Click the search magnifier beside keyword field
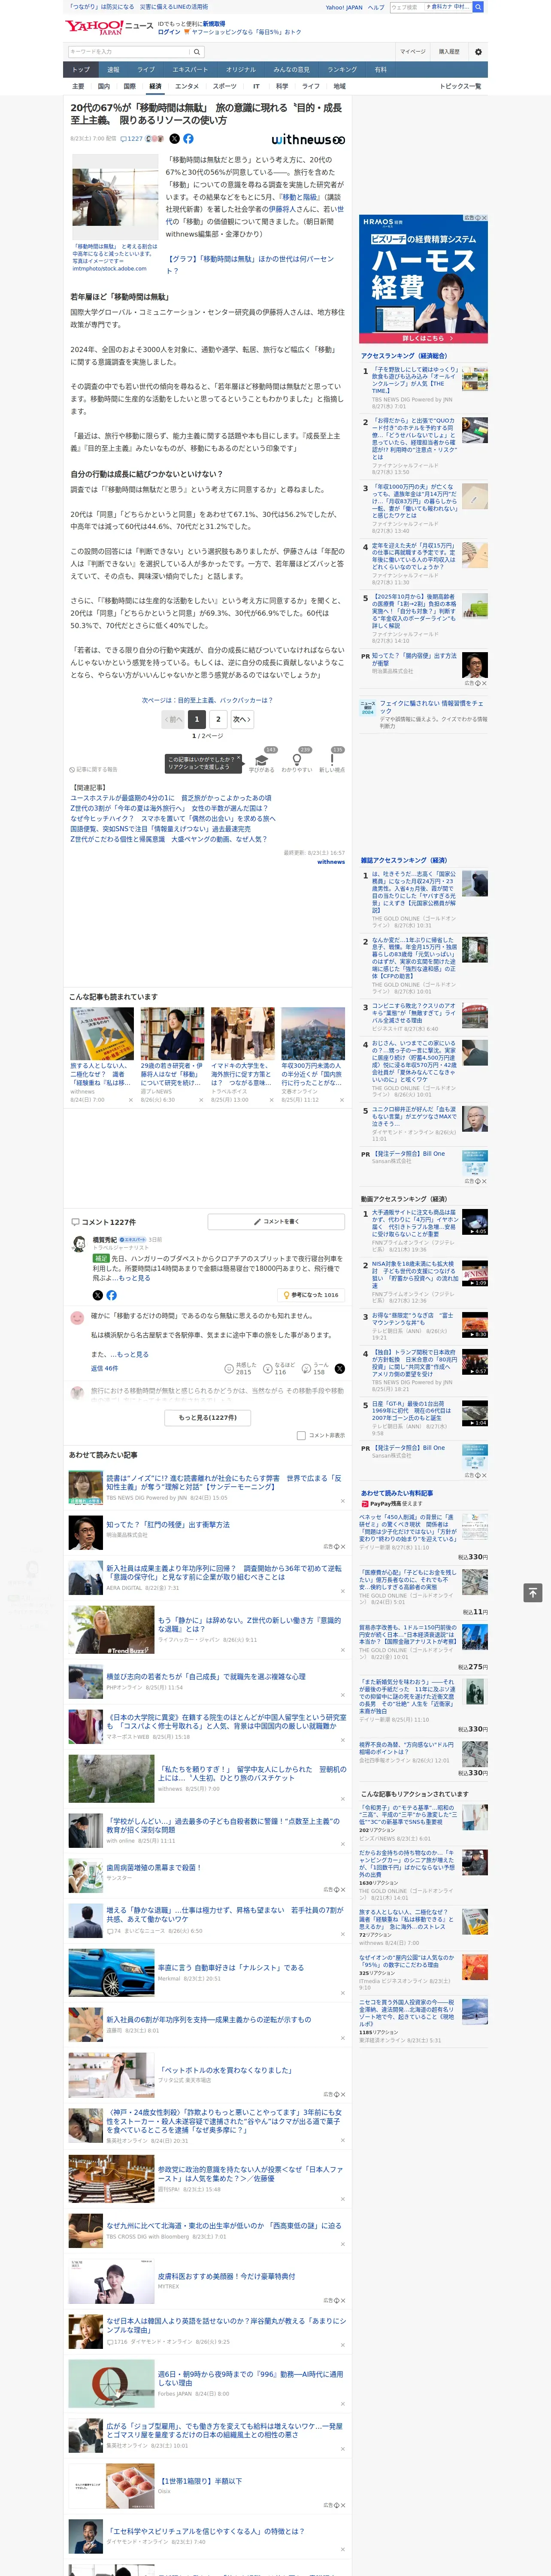This screenshot has width=551, height=2576. click(x=196, y=52)
